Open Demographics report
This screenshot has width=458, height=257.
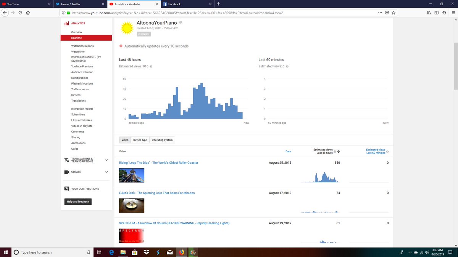click(80, 78)
